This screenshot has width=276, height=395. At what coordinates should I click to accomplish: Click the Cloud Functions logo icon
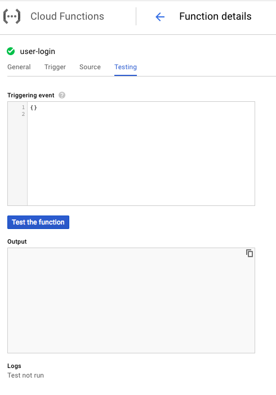pyautogui.click(x=12, y=16)
